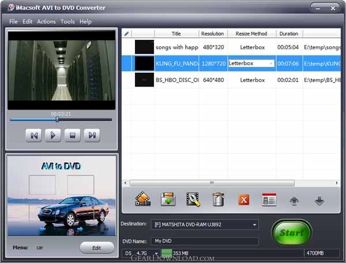Image resolution: width=346 pixels, height=263 pixels.
Task: Click the red X clear list icon
Action: [243, 200]
